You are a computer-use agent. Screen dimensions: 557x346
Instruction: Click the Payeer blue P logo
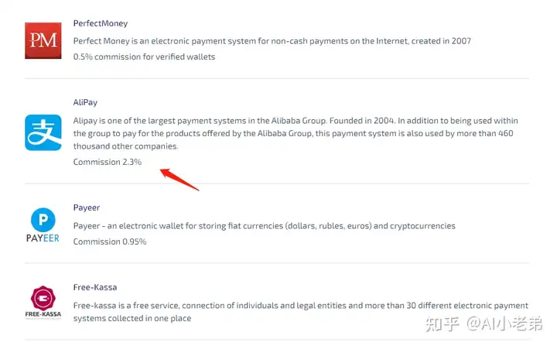(43, 219)
